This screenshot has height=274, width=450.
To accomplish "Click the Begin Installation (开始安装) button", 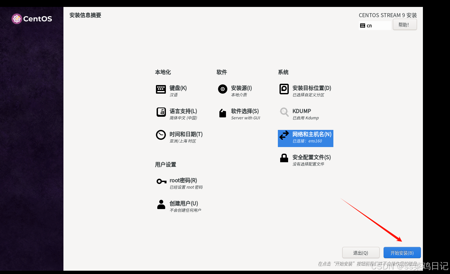I will coord(402,253).
